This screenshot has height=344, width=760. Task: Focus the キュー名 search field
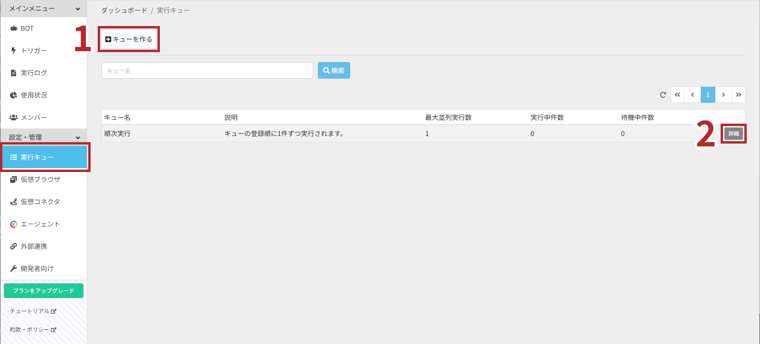click(207, 71)
